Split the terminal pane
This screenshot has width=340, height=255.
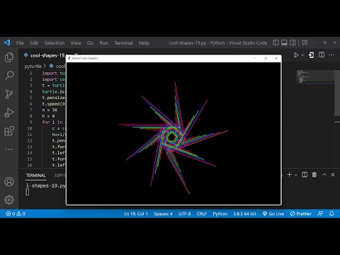[x=305, y=175]
